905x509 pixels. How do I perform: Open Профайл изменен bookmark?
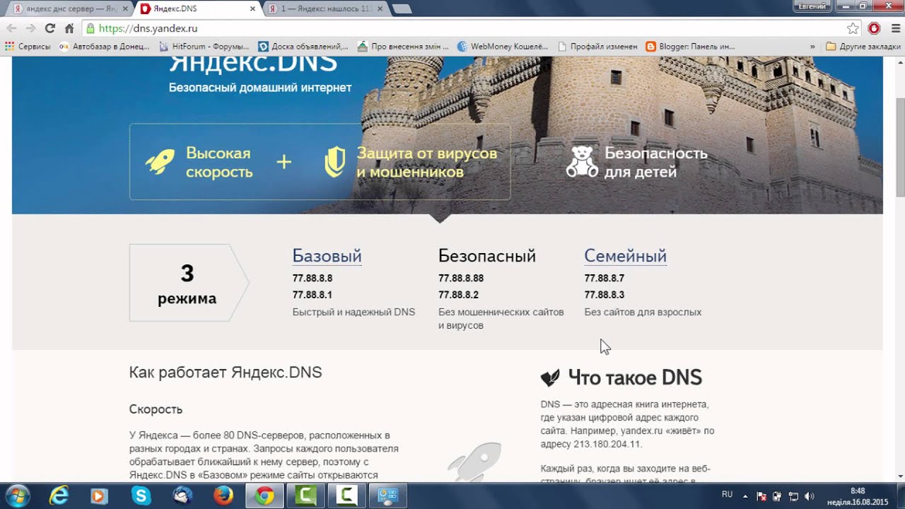(x=597, y=46)
